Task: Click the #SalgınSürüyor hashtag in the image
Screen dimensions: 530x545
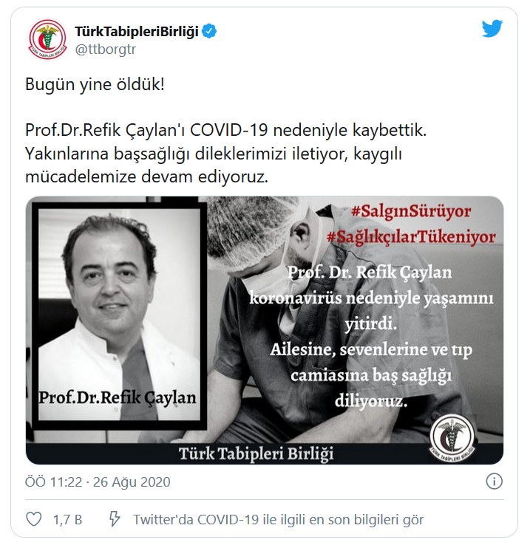Action: [411, 211]
